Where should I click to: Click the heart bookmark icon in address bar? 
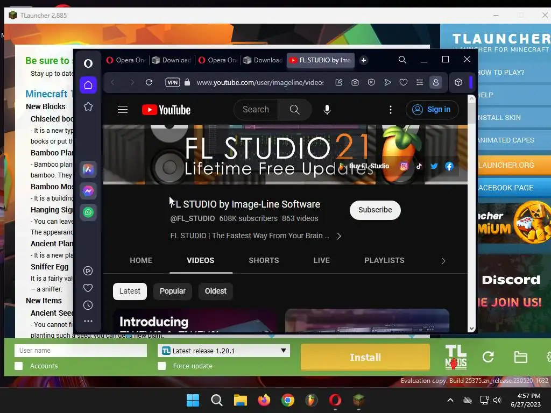click(x=404, y=82)
